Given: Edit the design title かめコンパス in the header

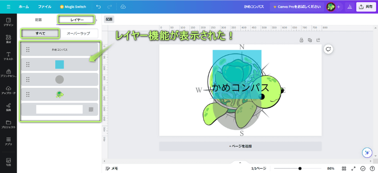Looking at the screenshot, I should [254, 7].
